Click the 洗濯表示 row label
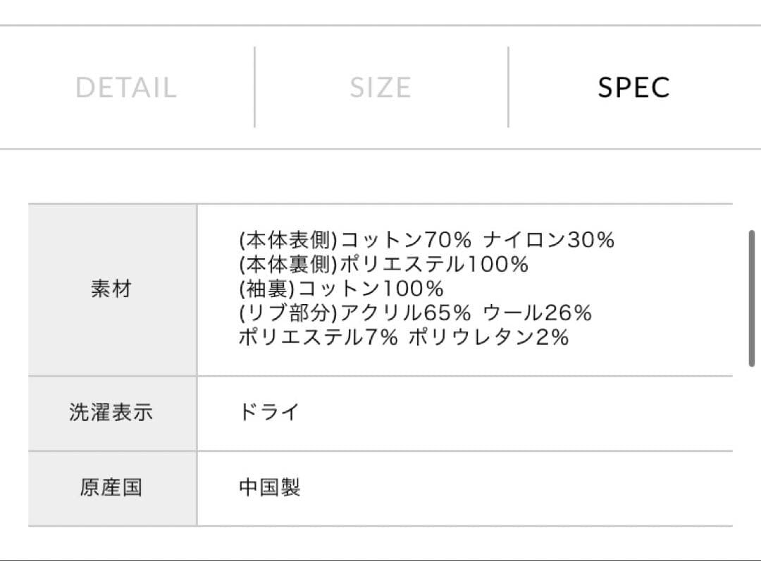The width and height of the screenshot is (761, 561). (112, 413)
